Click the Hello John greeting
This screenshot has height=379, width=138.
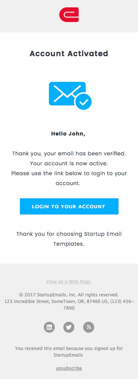pos(68,134)
